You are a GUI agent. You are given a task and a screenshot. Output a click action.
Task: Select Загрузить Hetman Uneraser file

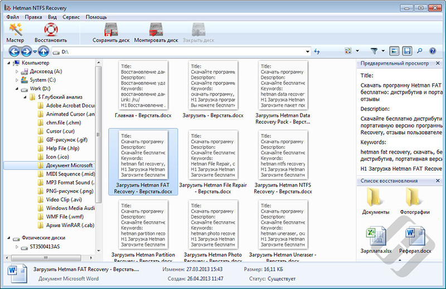pyautogui.click(x=283, y=231)
